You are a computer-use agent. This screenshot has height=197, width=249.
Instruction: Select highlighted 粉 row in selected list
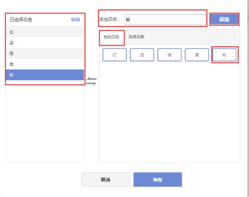pos(45,75)
